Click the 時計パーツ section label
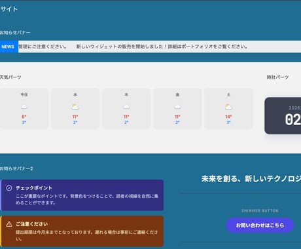This screenshot has height=249, width=301. [x=277, y=77]
